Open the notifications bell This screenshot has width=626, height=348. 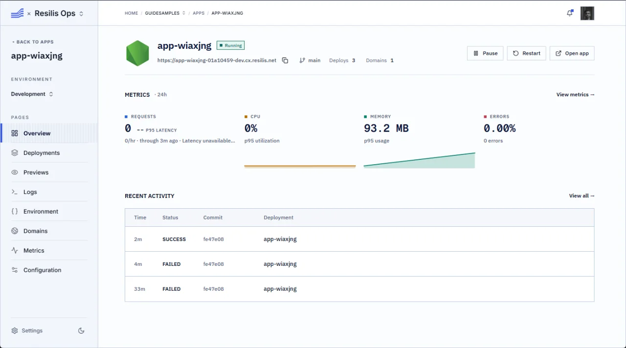click(570, 13)
